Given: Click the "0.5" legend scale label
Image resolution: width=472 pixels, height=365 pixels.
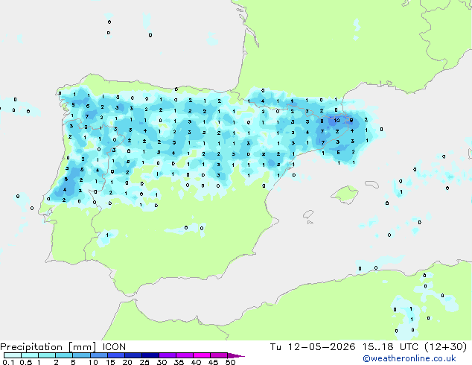Looking at the screenshot, I should click(x=25, y=362).
